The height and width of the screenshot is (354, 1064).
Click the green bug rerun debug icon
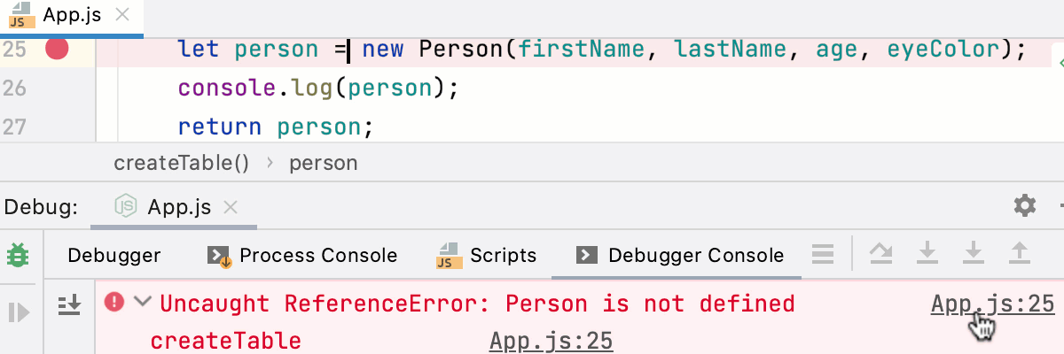(17, 256)
